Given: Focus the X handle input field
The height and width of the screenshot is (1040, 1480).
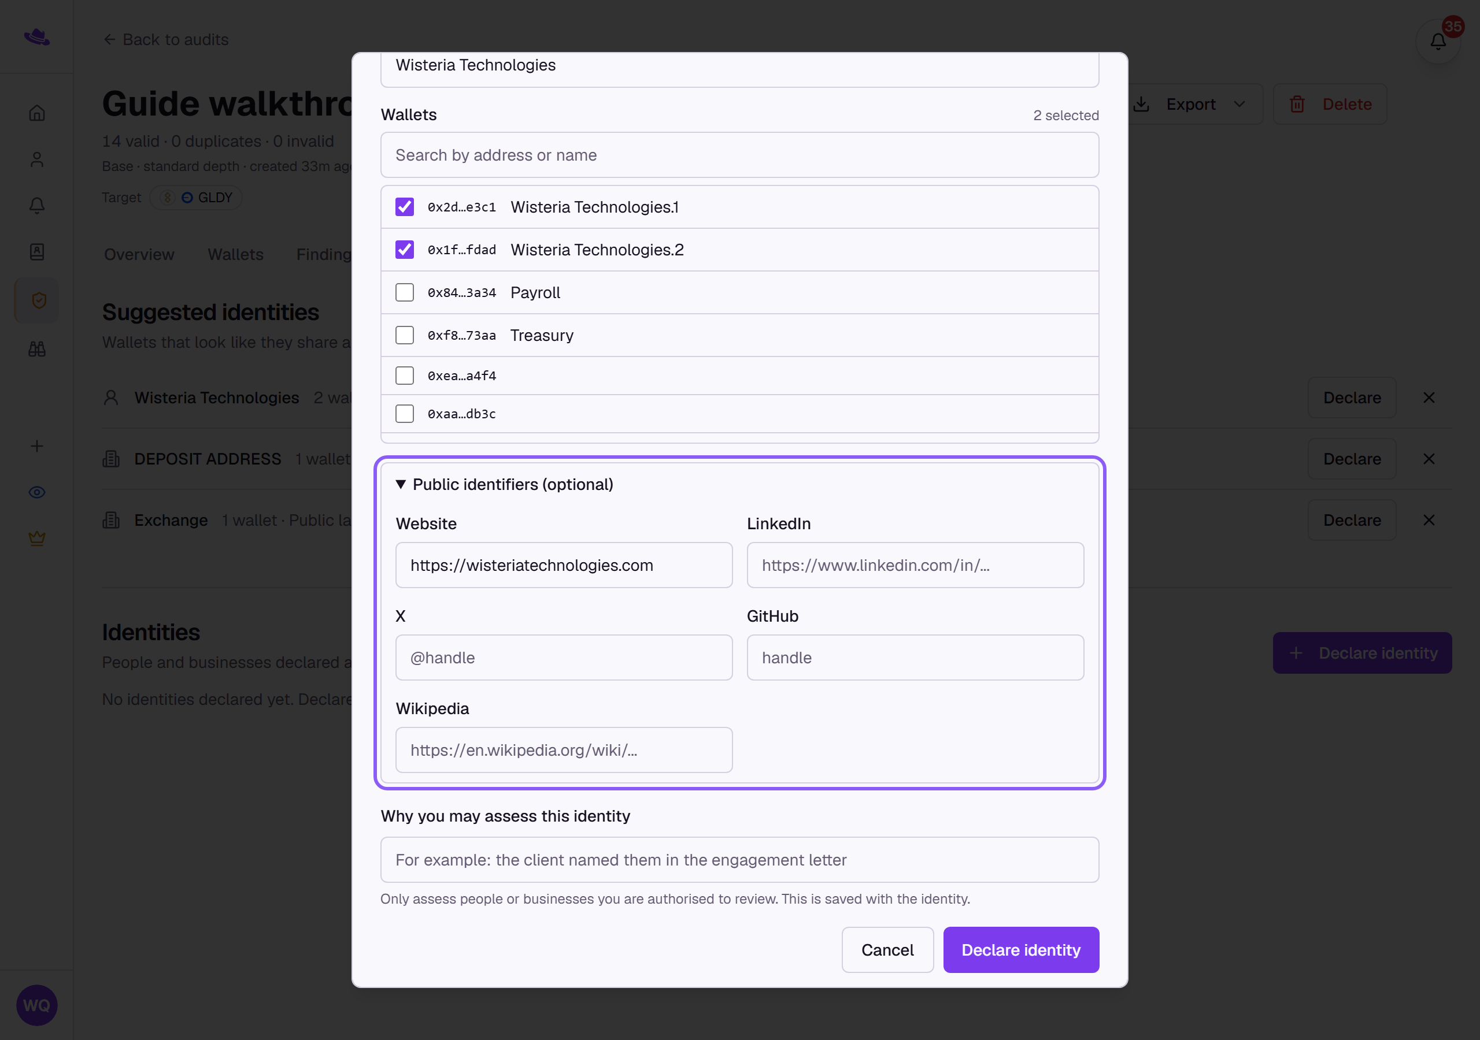Looking at the screenshot, I should pos(564,658).
